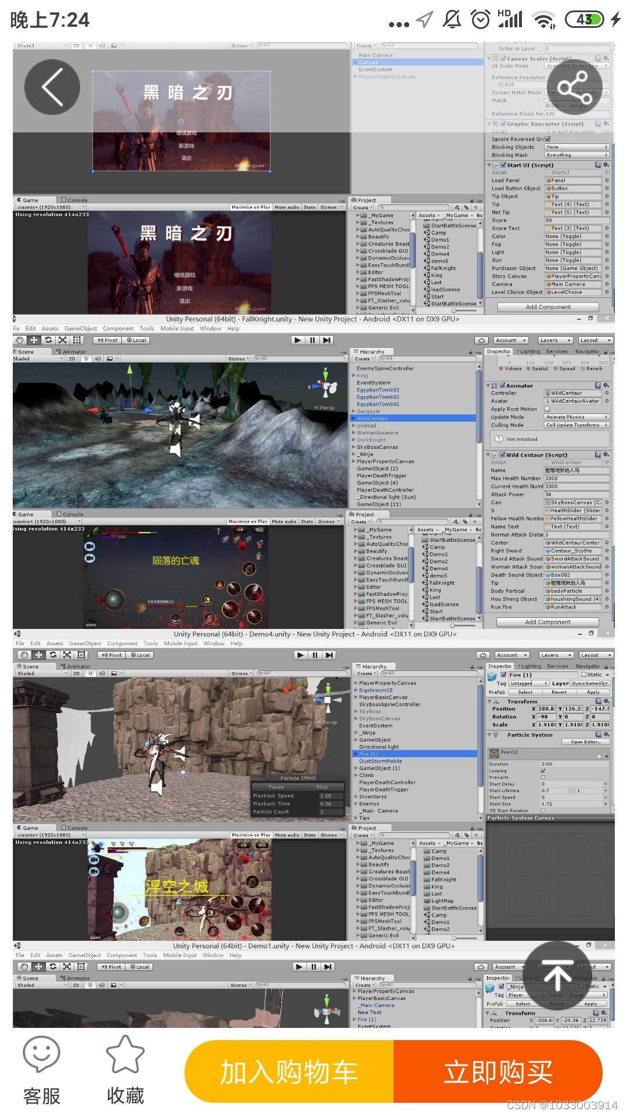Open the Animator component gear menu
Viewport: 627px width, 1115px height.
tap(606, 386)
